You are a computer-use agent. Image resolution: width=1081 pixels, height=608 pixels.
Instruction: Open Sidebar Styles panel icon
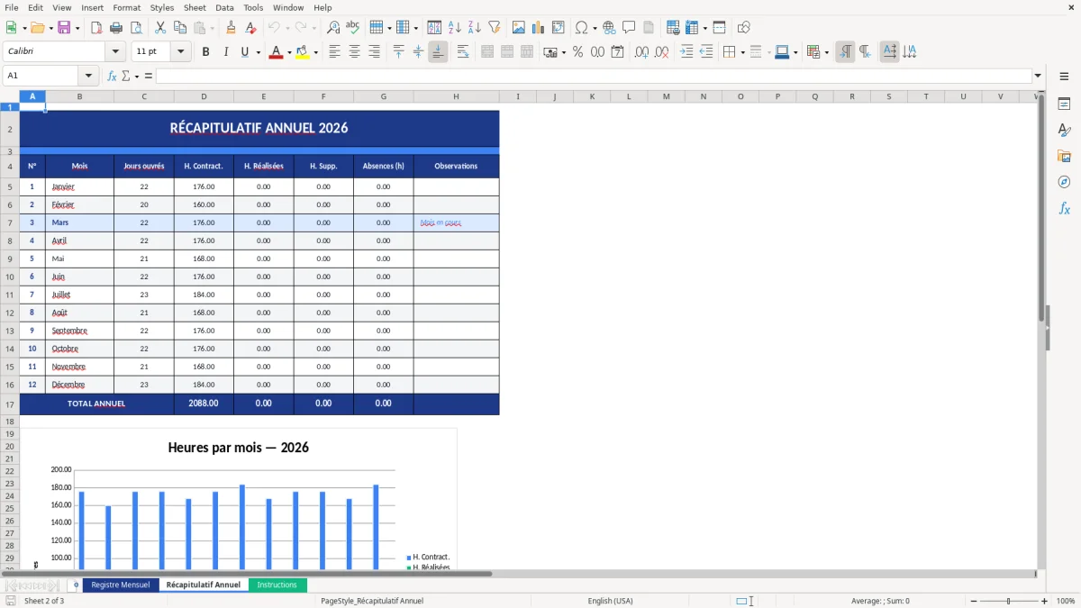click(1064, 130)
